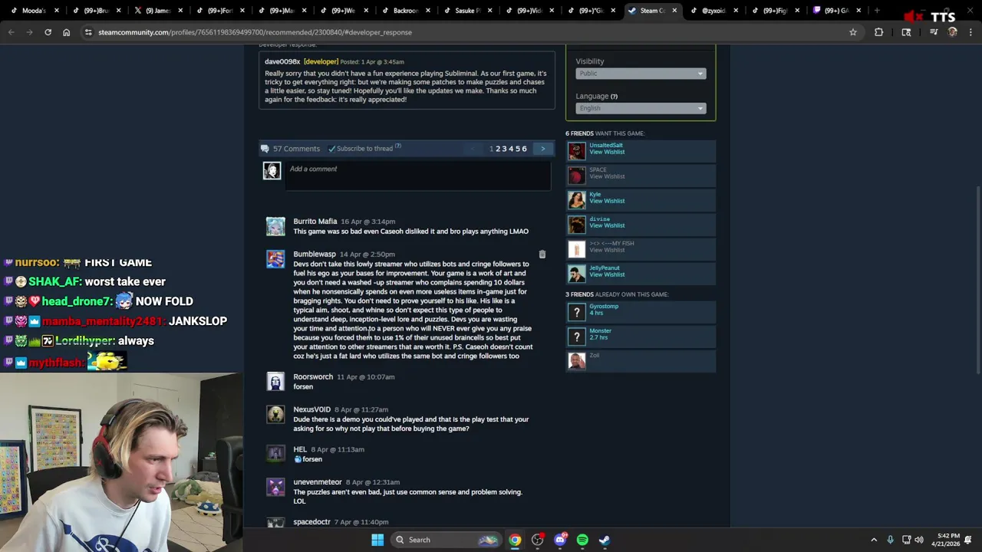The width and height of the screenshot is (982, 552).
Task: Open Gyrostomp's question-mark avatar
Action: [x=576, y=312]
